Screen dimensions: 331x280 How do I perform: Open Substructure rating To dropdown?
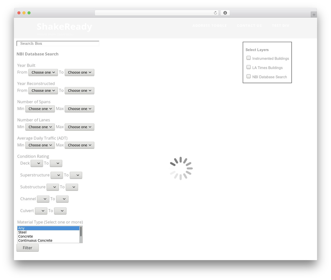tap(72, 187)
